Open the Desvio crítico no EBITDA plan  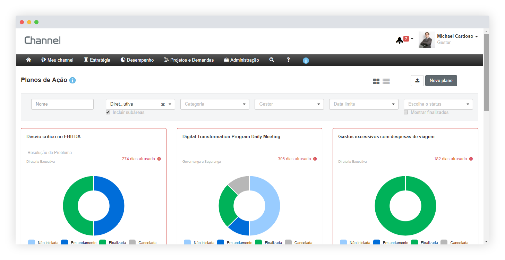tap(53, 137)
